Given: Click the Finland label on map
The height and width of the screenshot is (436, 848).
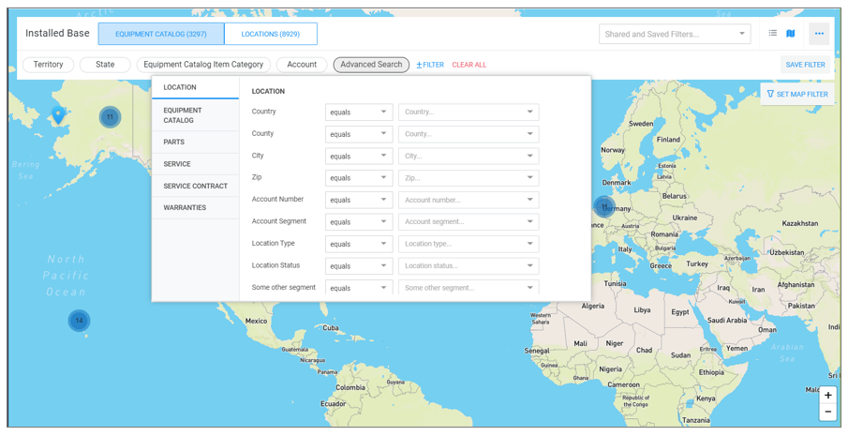Looking at the screenshot, I should [668, 139].
